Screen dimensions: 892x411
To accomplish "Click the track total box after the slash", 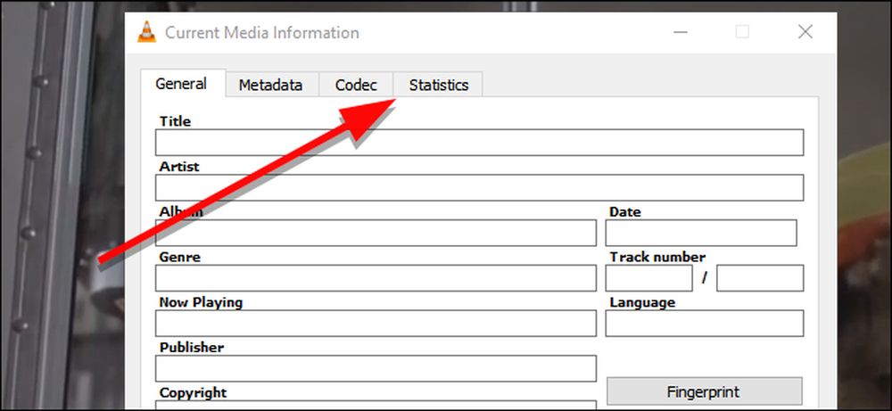I will pyautogui.click(x=760, y=278).
